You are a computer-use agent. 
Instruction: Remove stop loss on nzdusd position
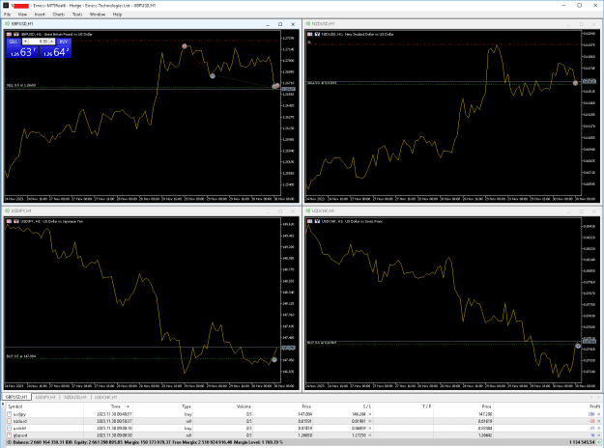pos(370,421)
